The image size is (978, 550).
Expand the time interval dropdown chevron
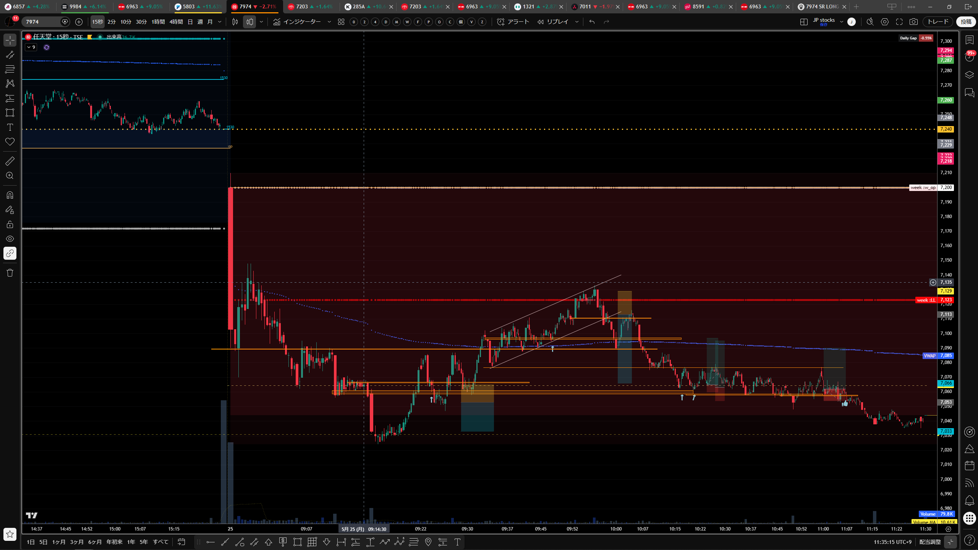pyautogui.click(x=220, y=22)
